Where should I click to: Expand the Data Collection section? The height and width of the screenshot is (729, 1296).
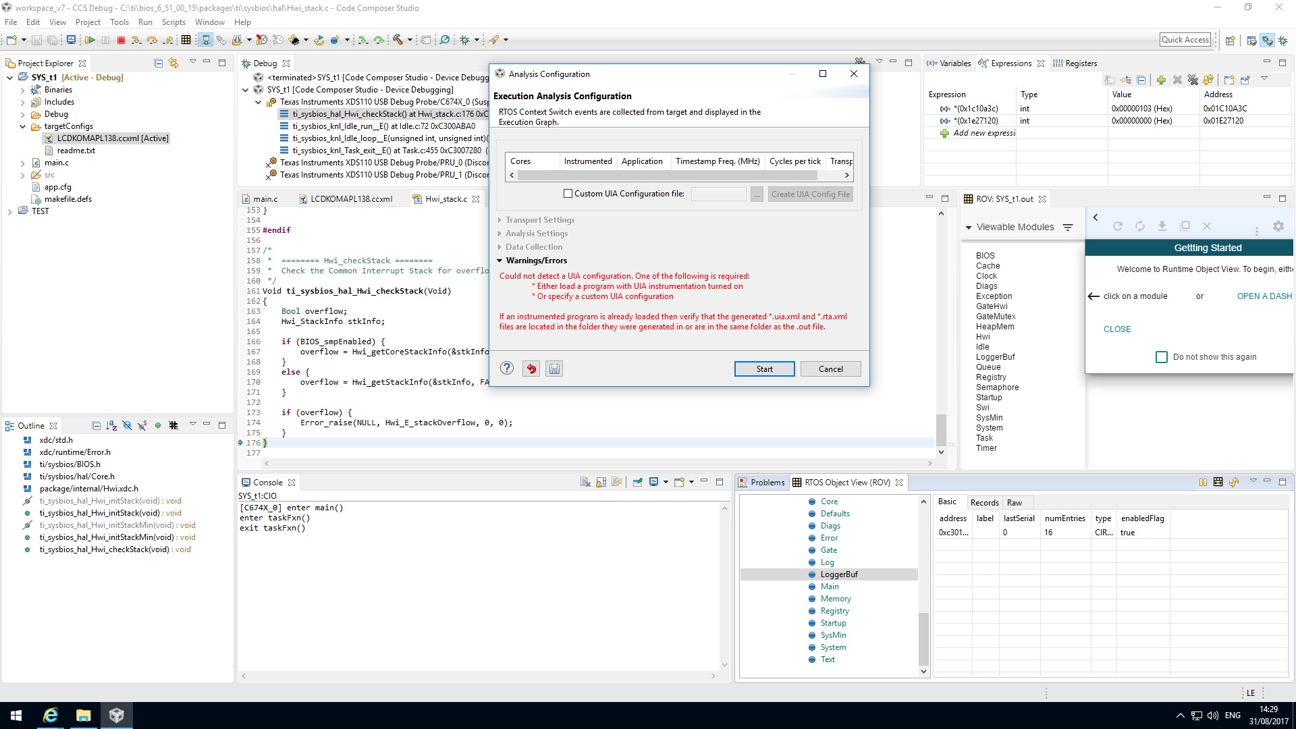coord(500,247)
